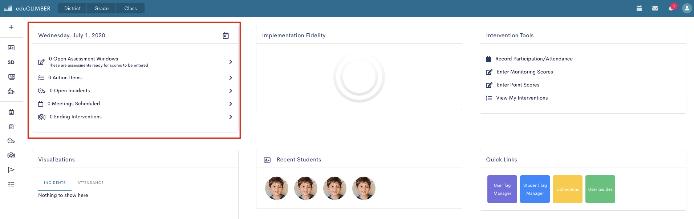Expand the 0 Action Items chevron
Screen dimensions: 694x219
tap(231, 78)
